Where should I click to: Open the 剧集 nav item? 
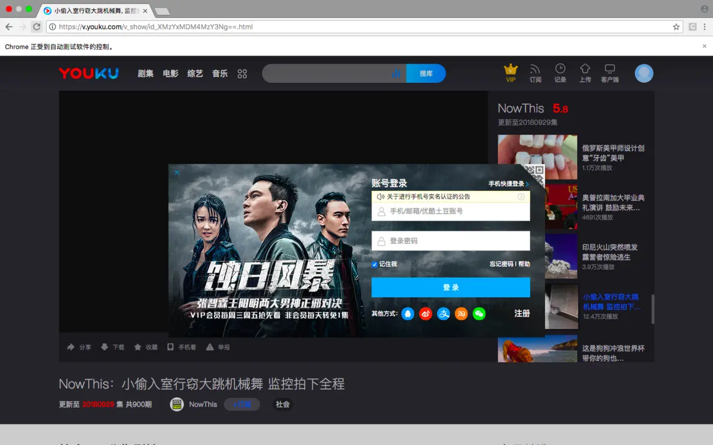pyautogui.click(x=145, y=74)
